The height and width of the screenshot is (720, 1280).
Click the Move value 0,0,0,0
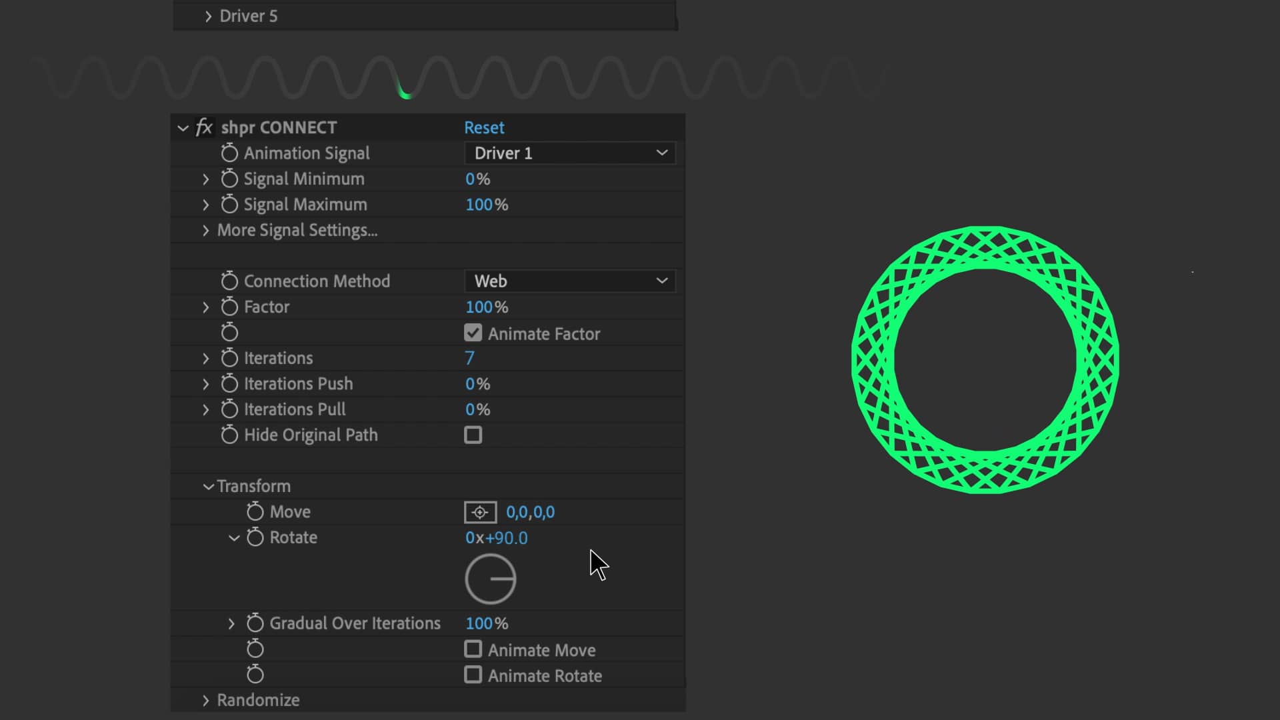click(x=530, y=512)
